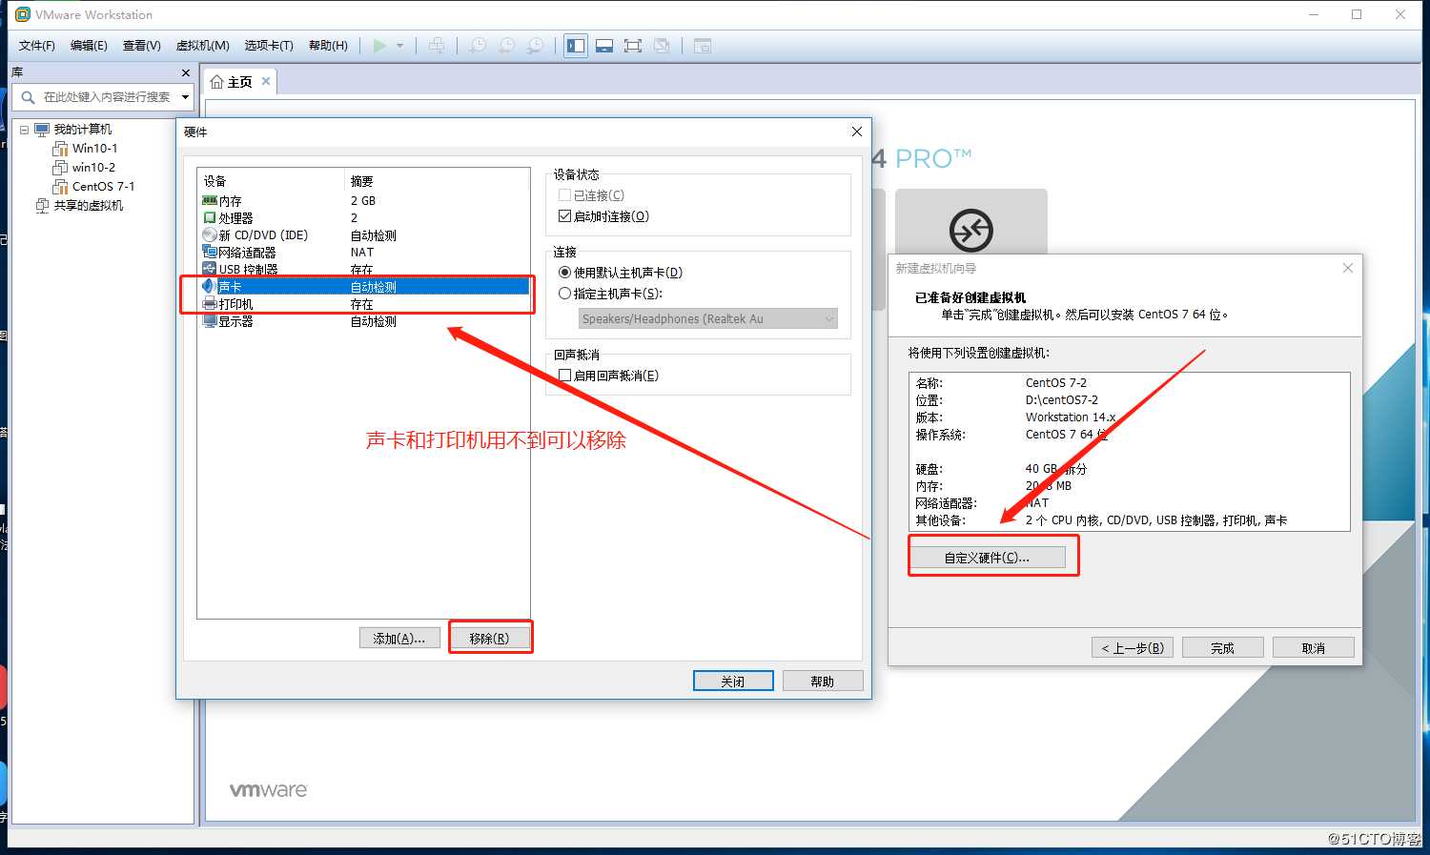Screen dimensions: 1430x855
Task: Click the Unity mode toolbar icon
Action: 662,46
